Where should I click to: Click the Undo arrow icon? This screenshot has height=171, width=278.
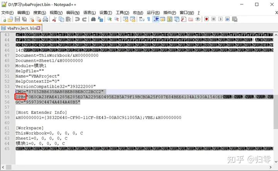77,19
